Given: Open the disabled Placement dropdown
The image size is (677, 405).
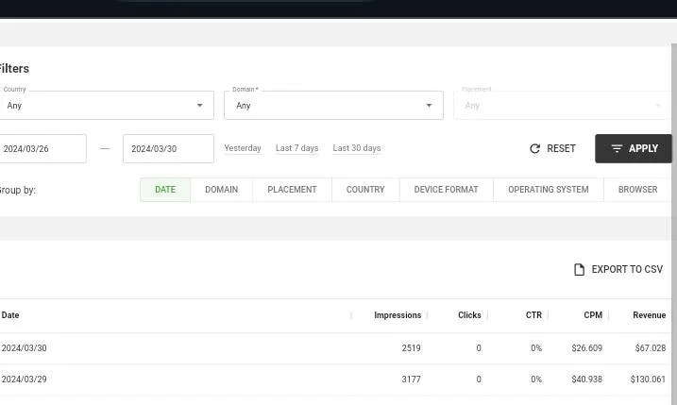Looking at the screenshot, I should (563, 106).
